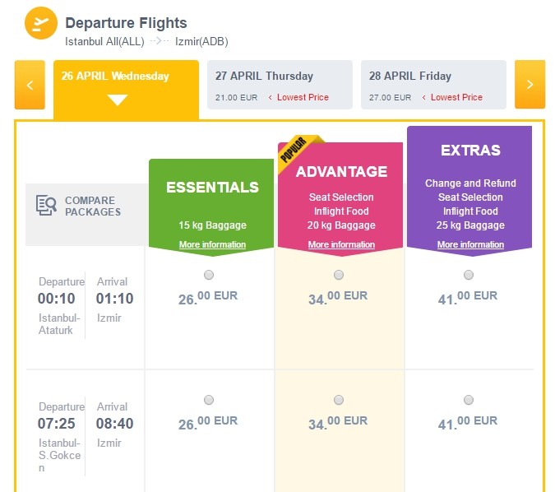This screenshot has width=555, height=492.
Task: Open More information under Advantage package
Action: pyautogui.click(x=341, y=244)
